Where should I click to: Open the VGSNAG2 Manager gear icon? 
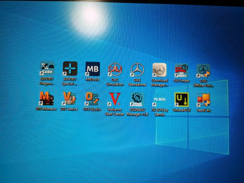click(137, 100)
